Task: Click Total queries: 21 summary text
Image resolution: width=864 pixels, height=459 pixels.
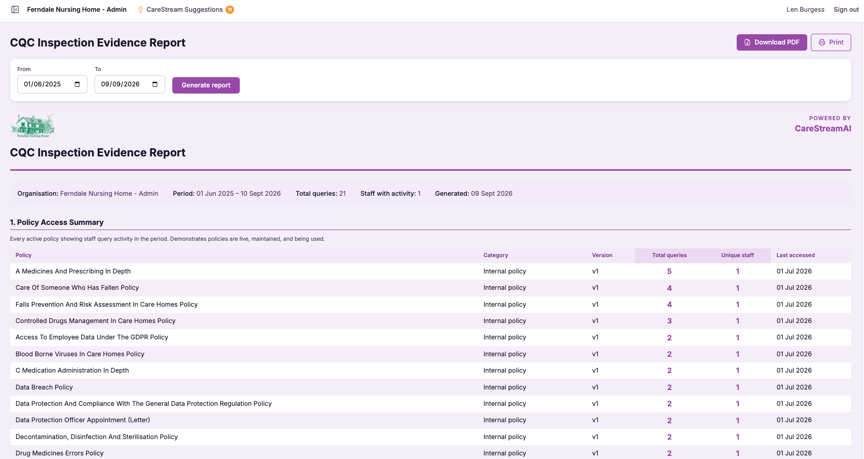Action: point(321,194)
